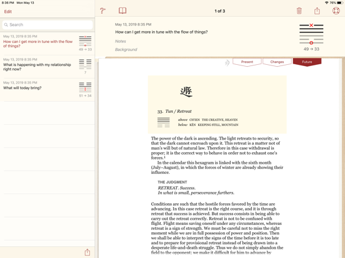Edit the Background field

click(x=126, y=50)
